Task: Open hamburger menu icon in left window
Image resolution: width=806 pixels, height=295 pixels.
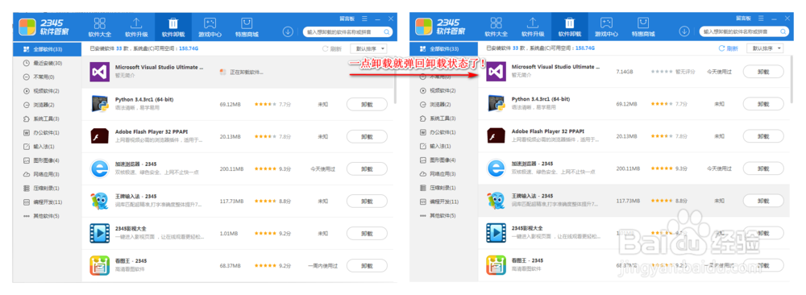Action: tap(364, 19)
